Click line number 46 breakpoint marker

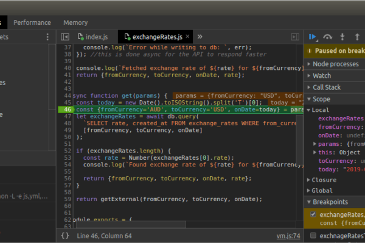(66, 109)
